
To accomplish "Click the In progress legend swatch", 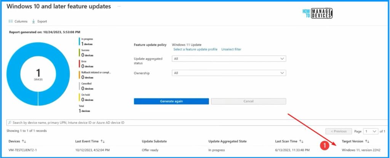I will tap(79, 41).
